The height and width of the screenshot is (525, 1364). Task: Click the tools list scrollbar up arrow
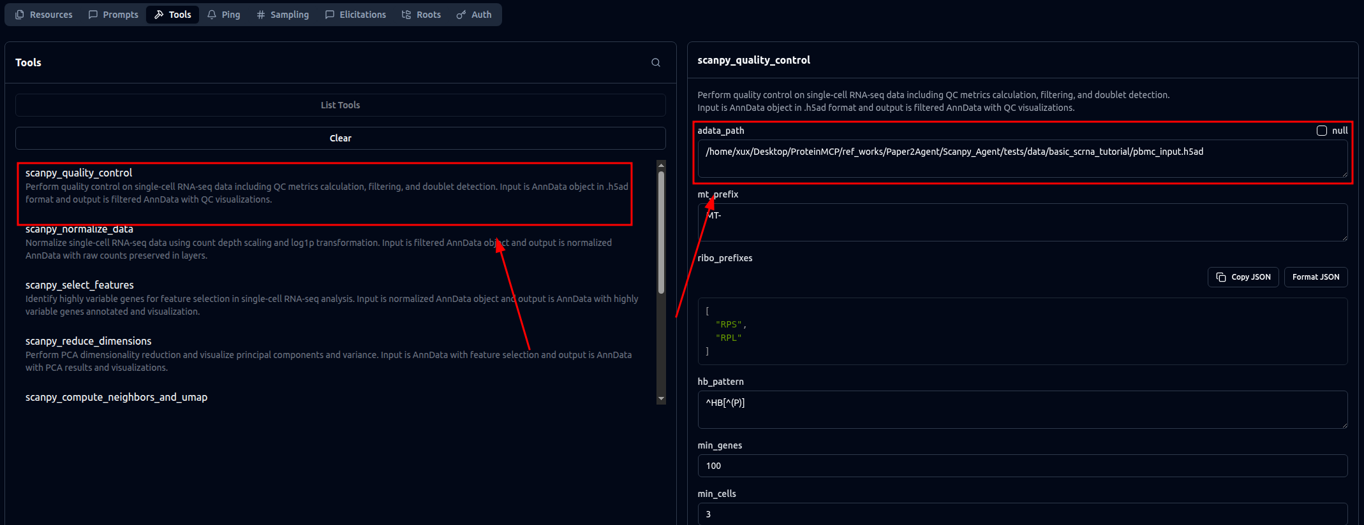pyautogui.click(x=661, y=165)
